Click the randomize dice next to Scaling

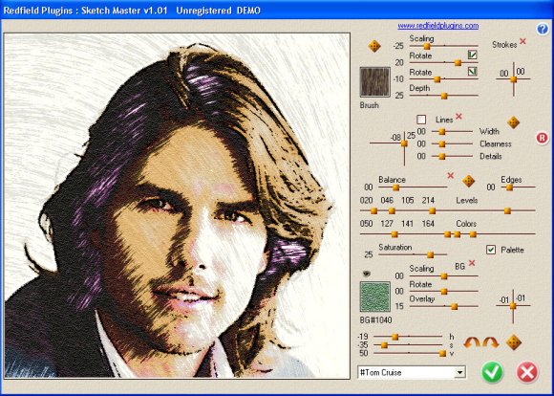(374, 46)
